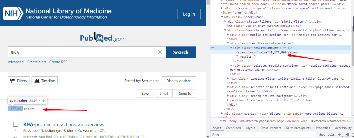The width and height of the screenshot is (354, 138).
Task: Click the blue Search button
Action: [181, 53]
